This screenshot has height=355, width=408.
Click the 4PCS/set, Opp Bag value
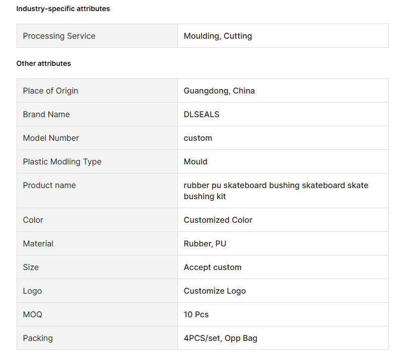point(221,338)
